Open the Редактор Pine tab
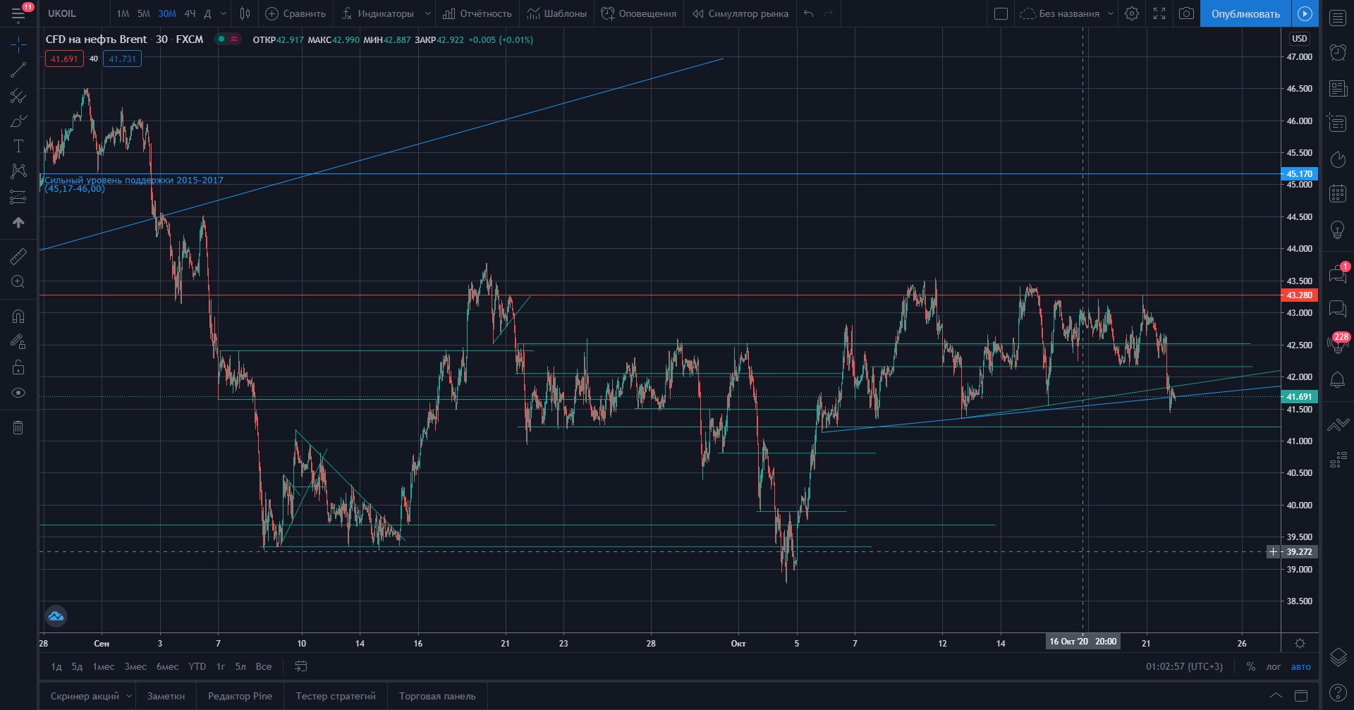1354x710 pixels. [x=240, y=696]
